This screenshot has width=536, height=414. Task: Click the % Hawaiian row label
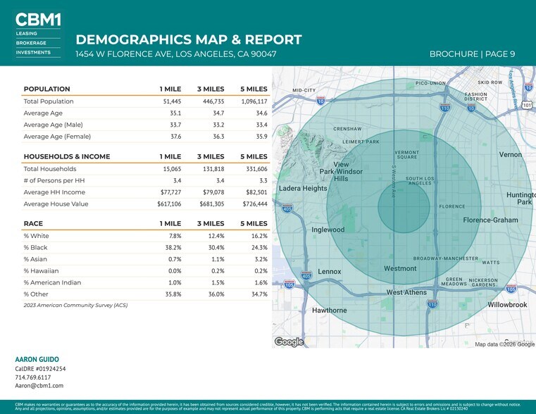pyautogui.click(x=41, y=271)
